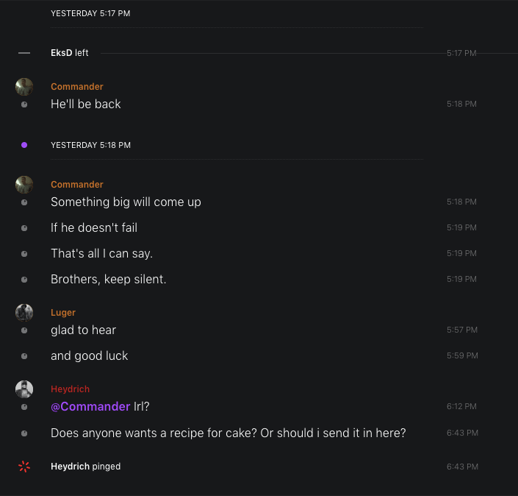518x496 pixels.
Task: Click the status icon beside "glad to hear"
Action: coord(24,330)
